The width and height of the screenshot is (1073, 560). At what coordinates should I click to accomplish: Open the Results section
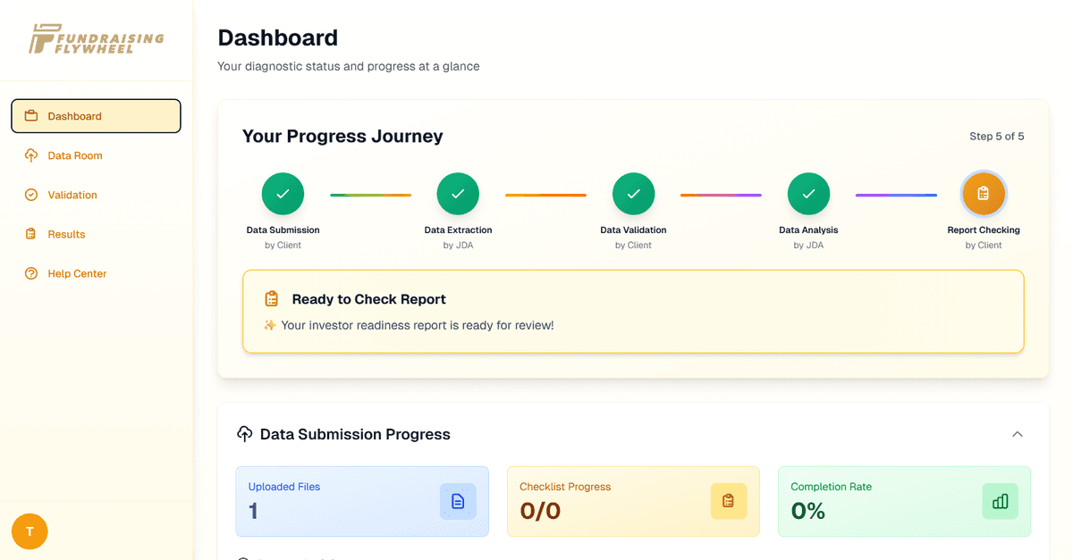66,234
